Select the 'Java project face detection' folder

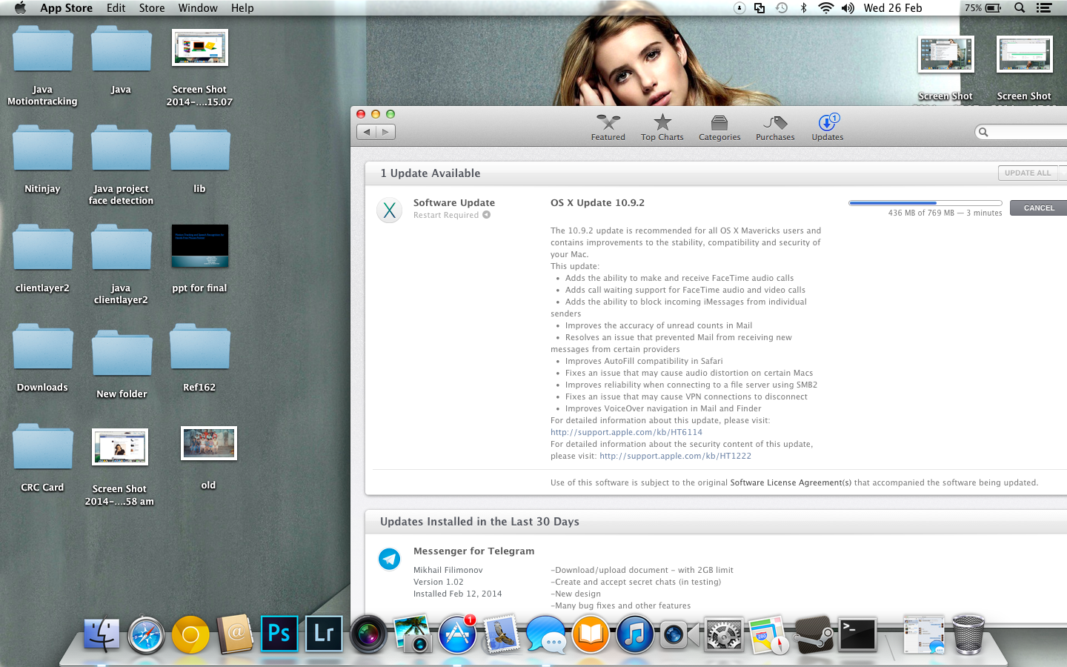pos(121,165)
